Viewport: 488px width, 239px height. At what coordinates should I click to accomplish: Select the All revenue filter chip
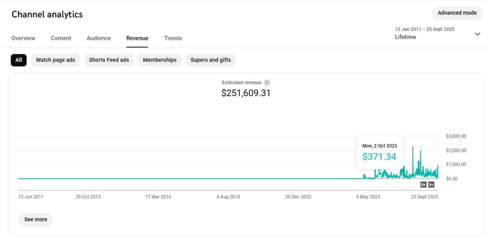(19, 60)
